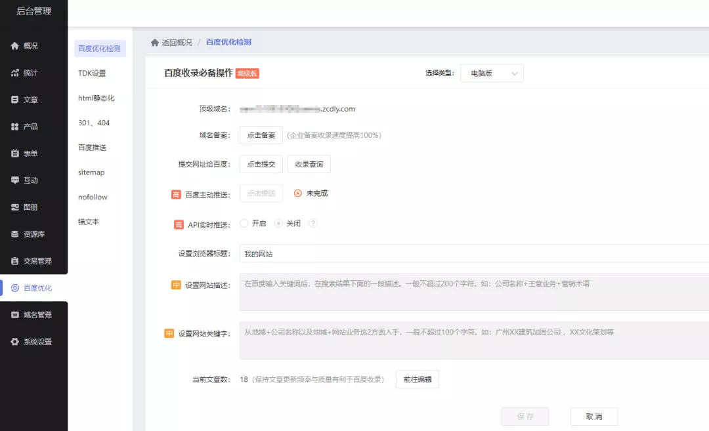Image resolution: width=709 pixels, height=431 pixels.
Task: Open 锚文本 submenu item
Action: coord(88,222)
